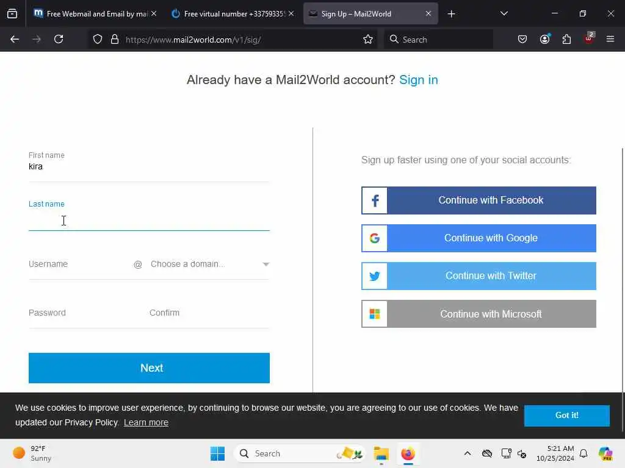Open the notifications bell icon

click(x=583, y=453)
